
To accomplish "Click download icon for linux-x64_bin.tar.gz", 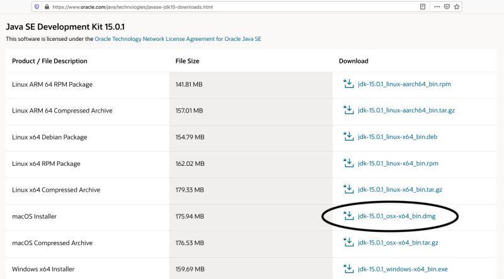I will [348, 189].
